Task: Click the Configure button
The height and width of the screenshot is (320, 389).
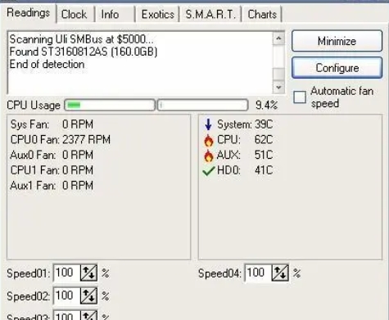Action: [337, 68]
